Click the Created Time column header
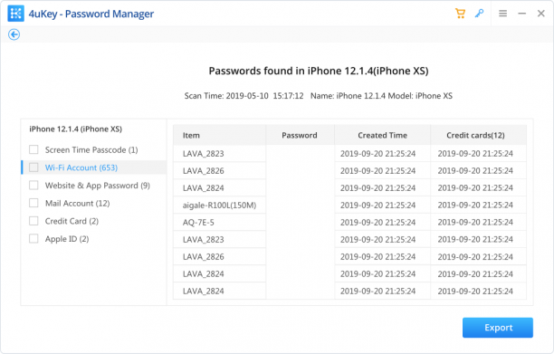The width and height of the screenshot is (554, 354). [382, 135]
